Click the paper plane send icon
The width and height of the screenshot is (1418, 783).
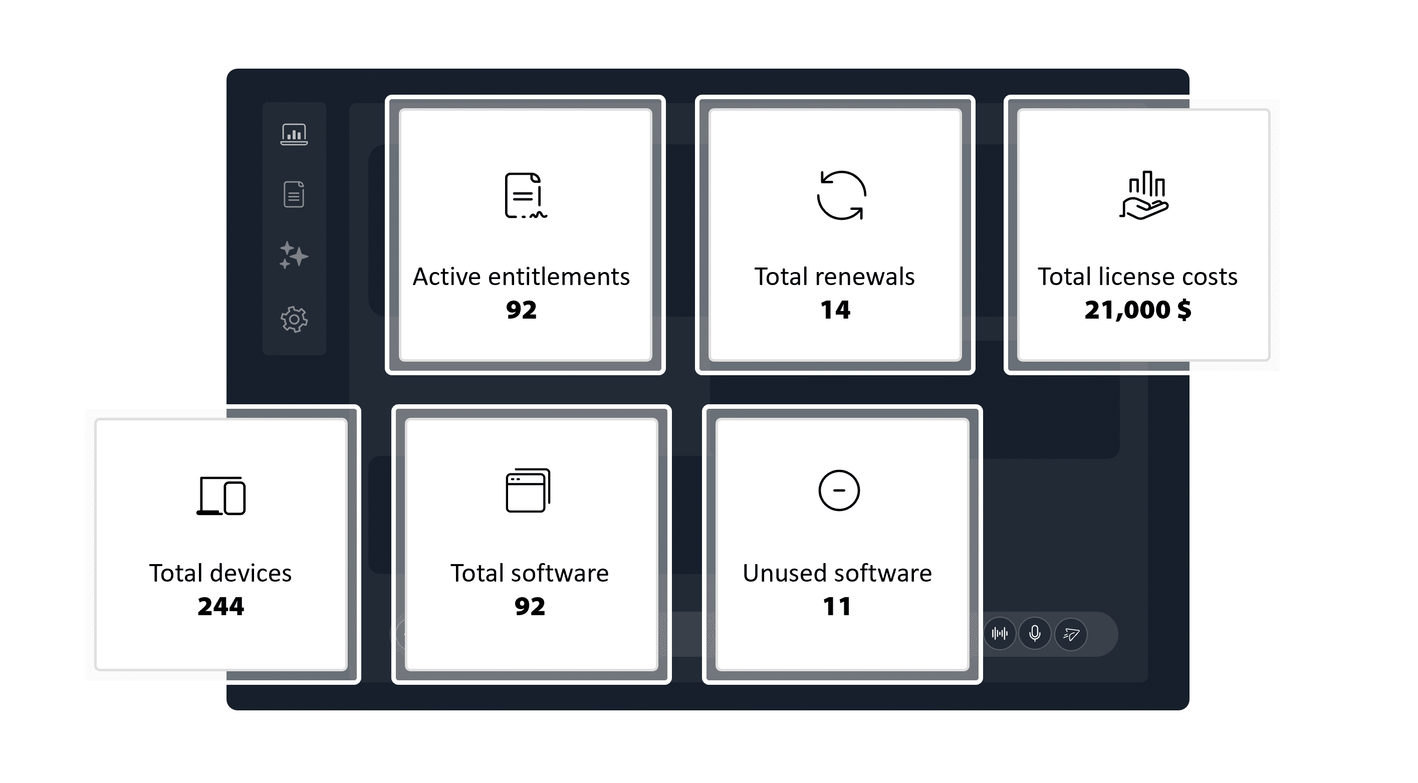(1070, 634)
